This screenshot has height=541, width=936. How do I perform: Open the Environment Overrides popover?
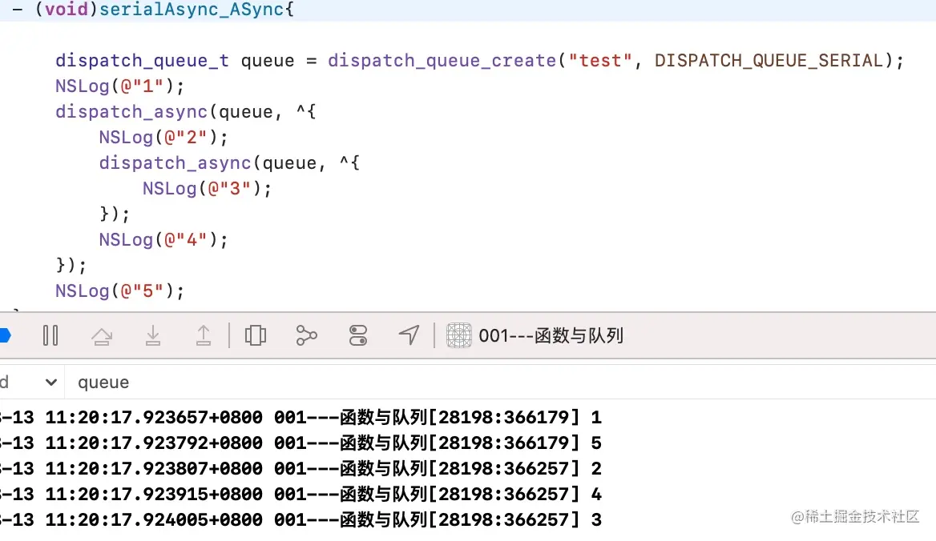click(x=358, y=336)
